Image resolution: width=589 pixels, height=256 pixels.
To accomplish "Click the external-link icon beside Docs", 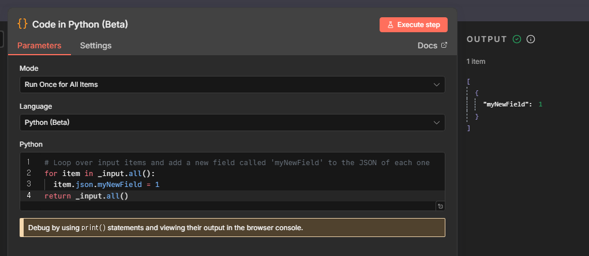I will (x=444, y=45).
